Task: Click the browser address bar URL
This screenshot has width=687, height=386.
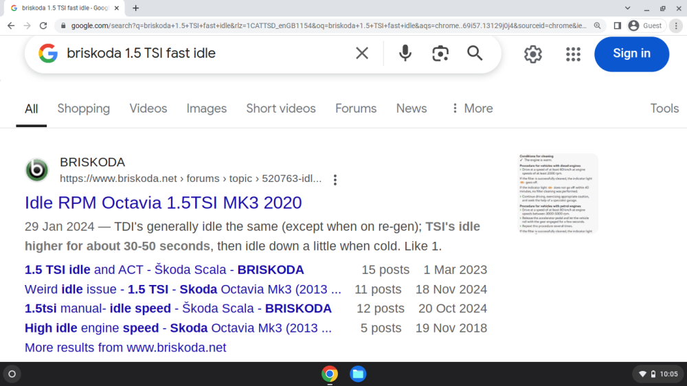Action: coord(328,26)
